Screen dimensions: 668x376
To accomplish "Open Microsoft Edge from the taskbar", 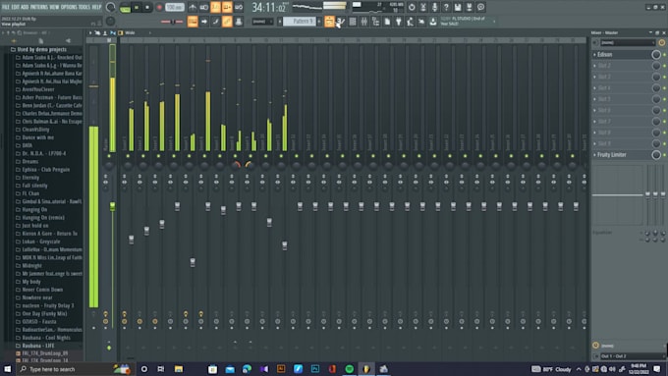I will point(247,369).
